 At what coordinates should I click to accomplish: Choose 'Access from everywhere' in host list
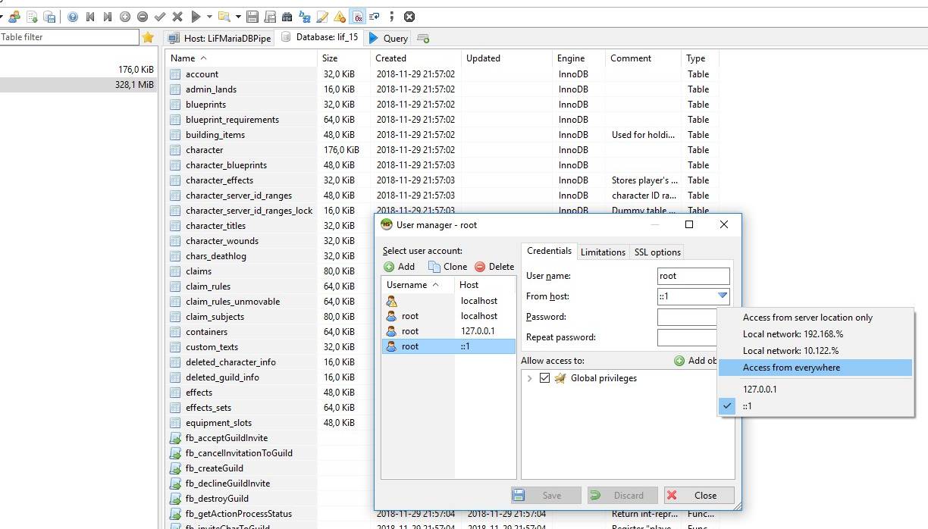coord(791,368)
